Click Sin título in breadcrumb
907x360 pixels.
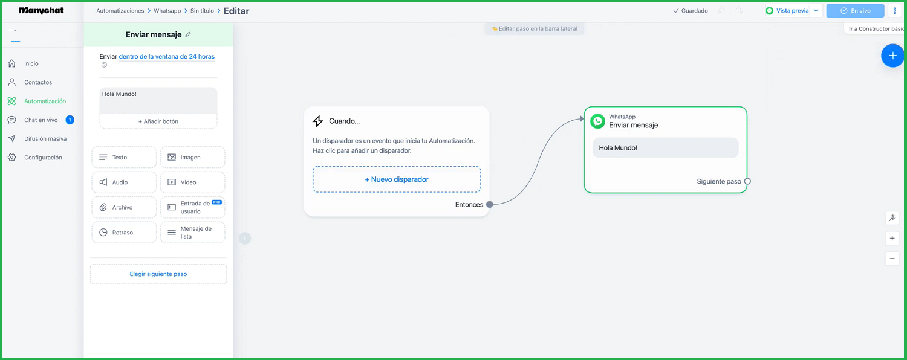point(203,11)
